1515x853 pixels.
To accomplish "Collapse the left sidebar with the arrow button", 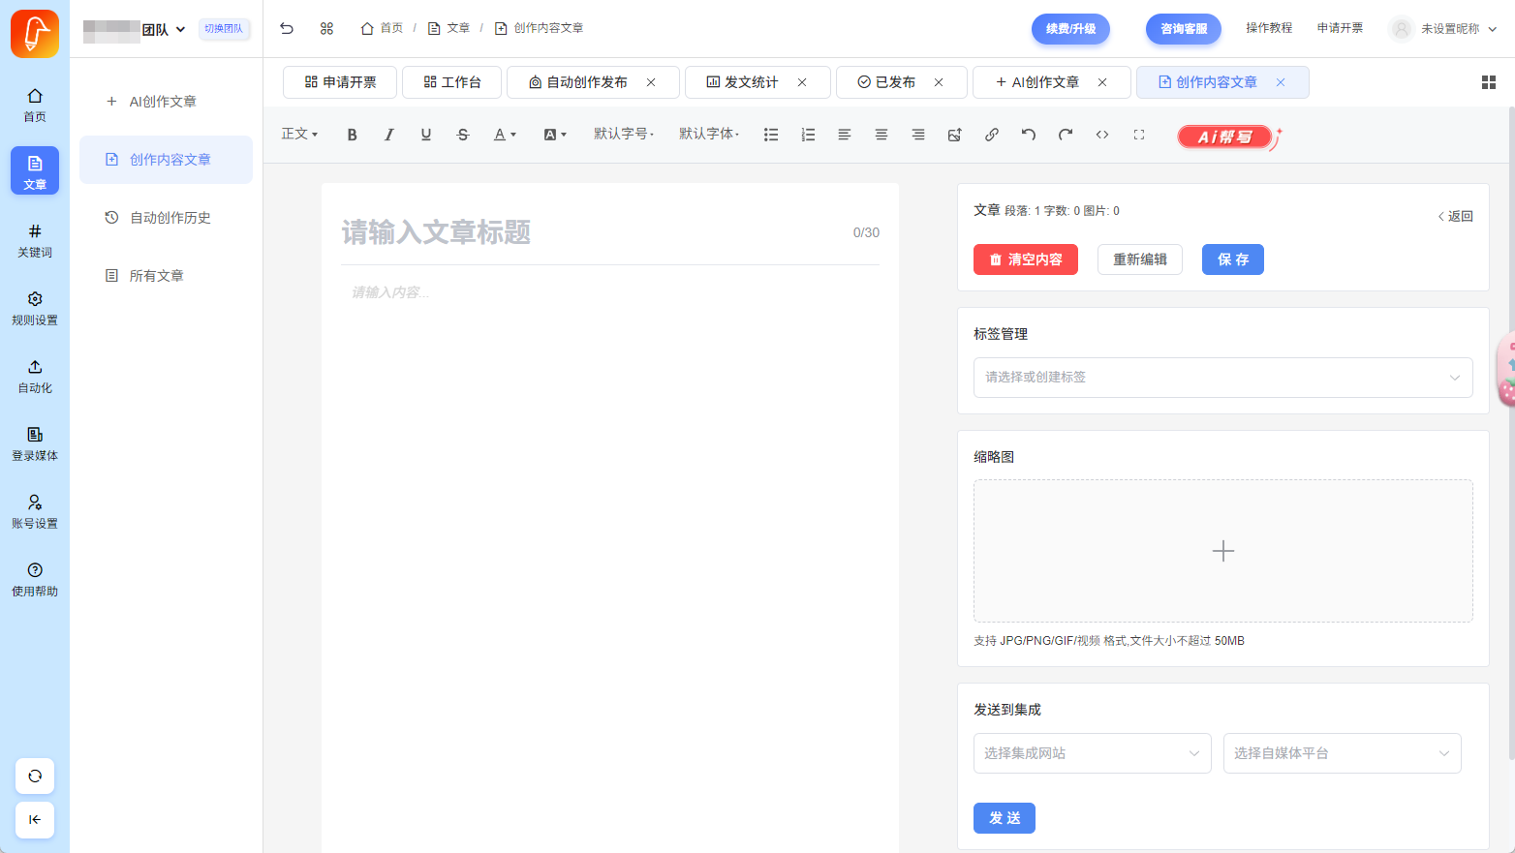I will pos(35,819).
